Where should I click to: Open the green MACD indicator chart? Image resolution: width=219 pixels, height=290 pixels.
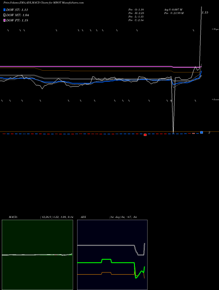click(37, 255)
